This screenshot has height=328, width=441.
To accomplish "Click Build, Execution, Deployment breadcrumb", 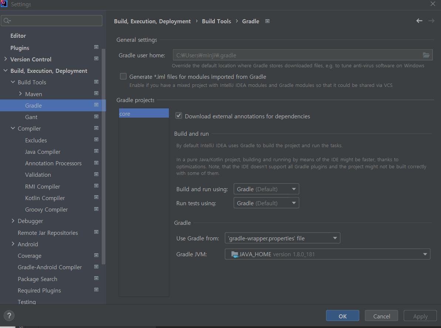I will (152, 21).
